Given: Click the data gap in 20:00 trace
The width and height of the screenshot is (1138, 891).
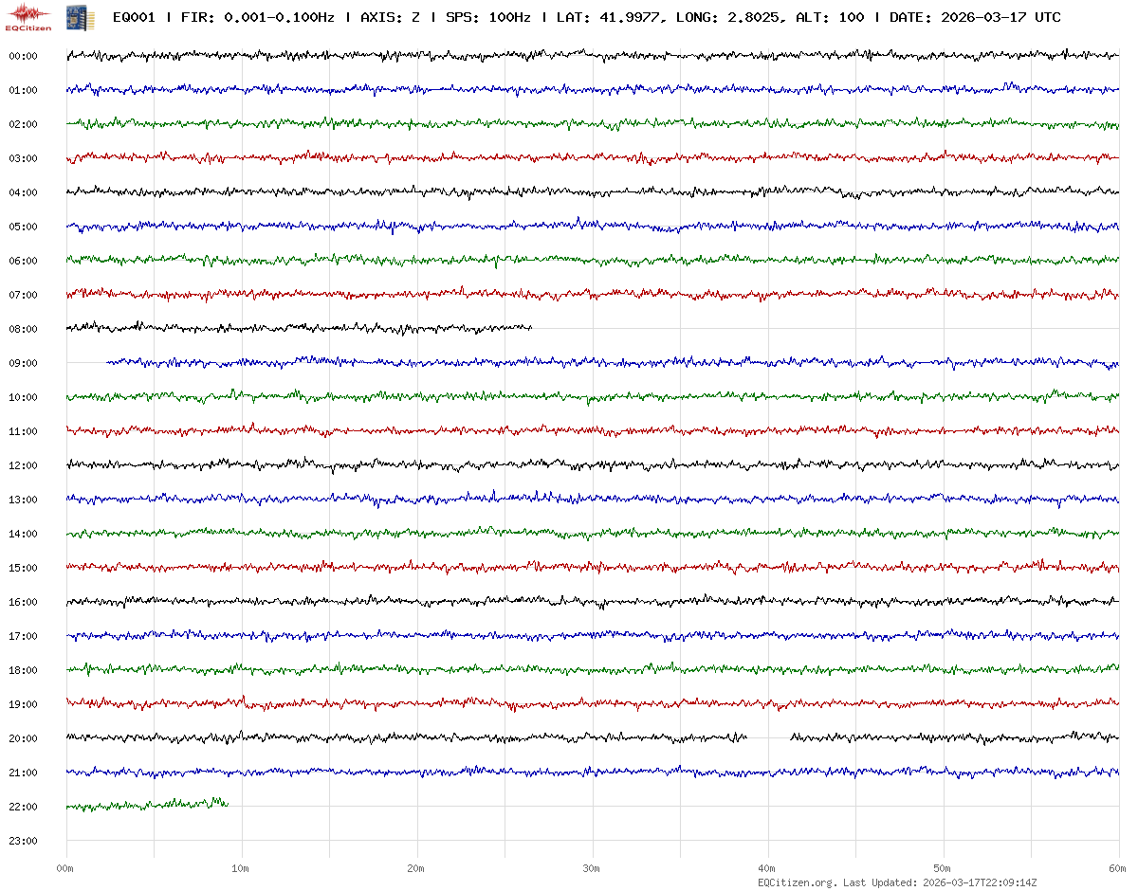Looking at the screenshot, I should 769,737.
